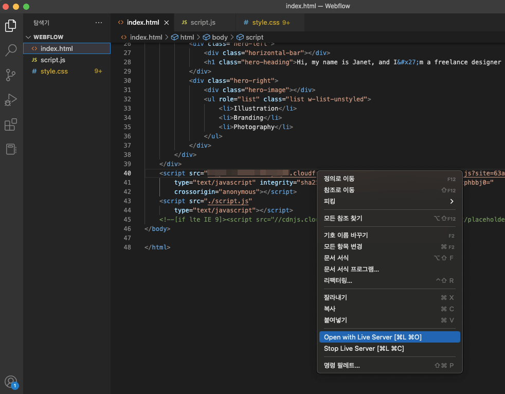Close the index.html editor tab
Image resolution: width=505 pixels, height=394 pixels.
pos(167,23)
